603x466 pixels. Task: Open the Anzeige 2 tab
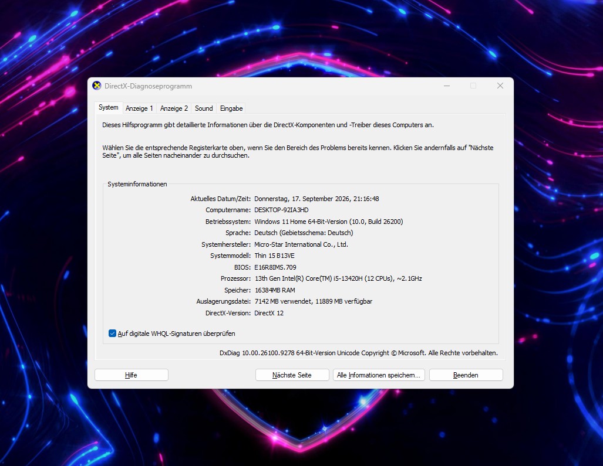(174, 108)
